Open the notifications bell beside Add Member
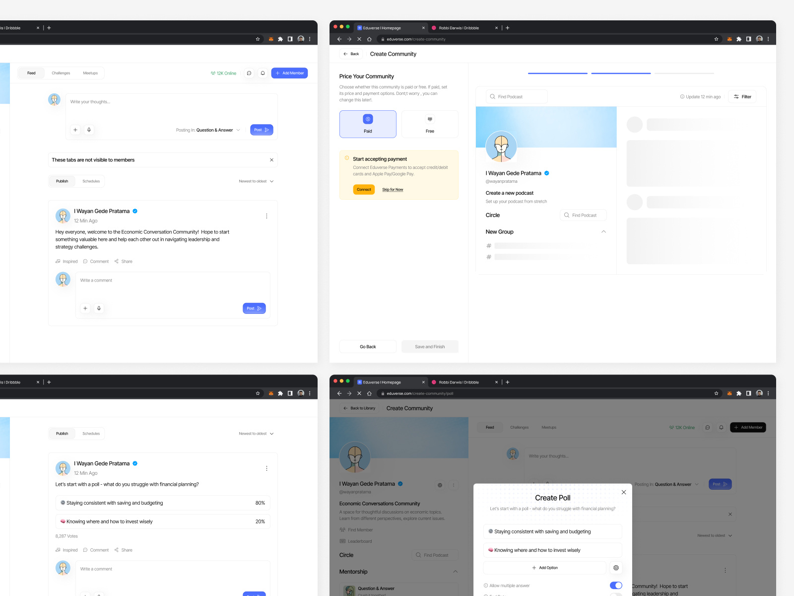The image size is (794, 596). point(263,73)
